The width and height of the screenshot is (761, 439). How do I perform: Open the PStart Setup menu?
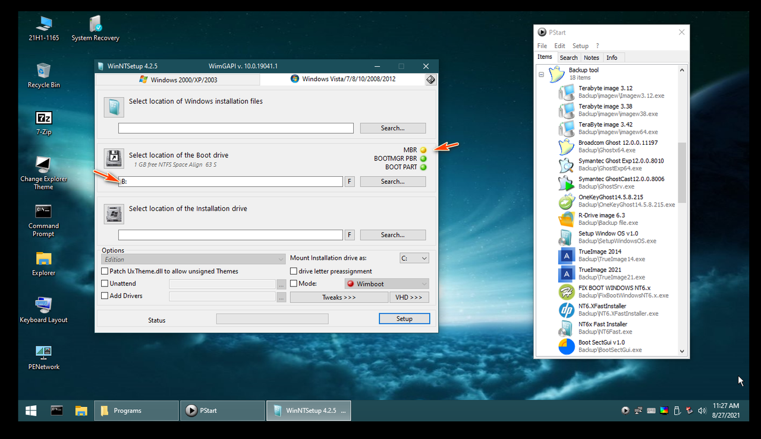(580, 46)
